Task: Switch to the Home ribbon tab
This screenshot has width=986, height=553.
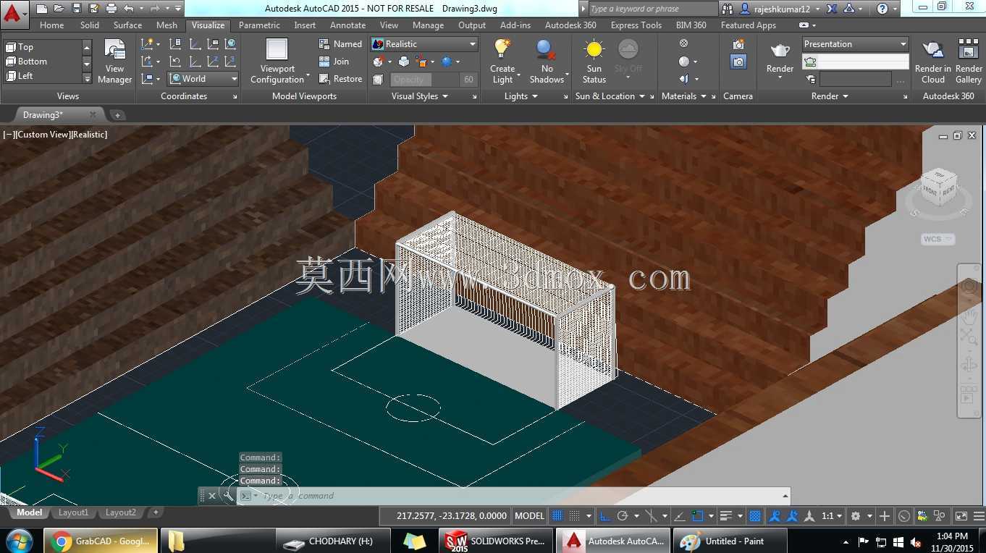Action: pos(52,25)
